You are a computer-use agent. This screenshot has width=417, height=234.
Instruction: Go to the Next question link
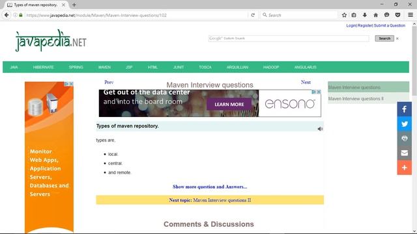pyautogui.click(x=306, y=83)
